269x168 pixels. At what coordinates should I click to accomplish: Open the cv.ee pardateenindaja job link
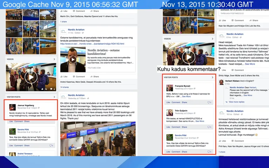[x=92, y=44]
